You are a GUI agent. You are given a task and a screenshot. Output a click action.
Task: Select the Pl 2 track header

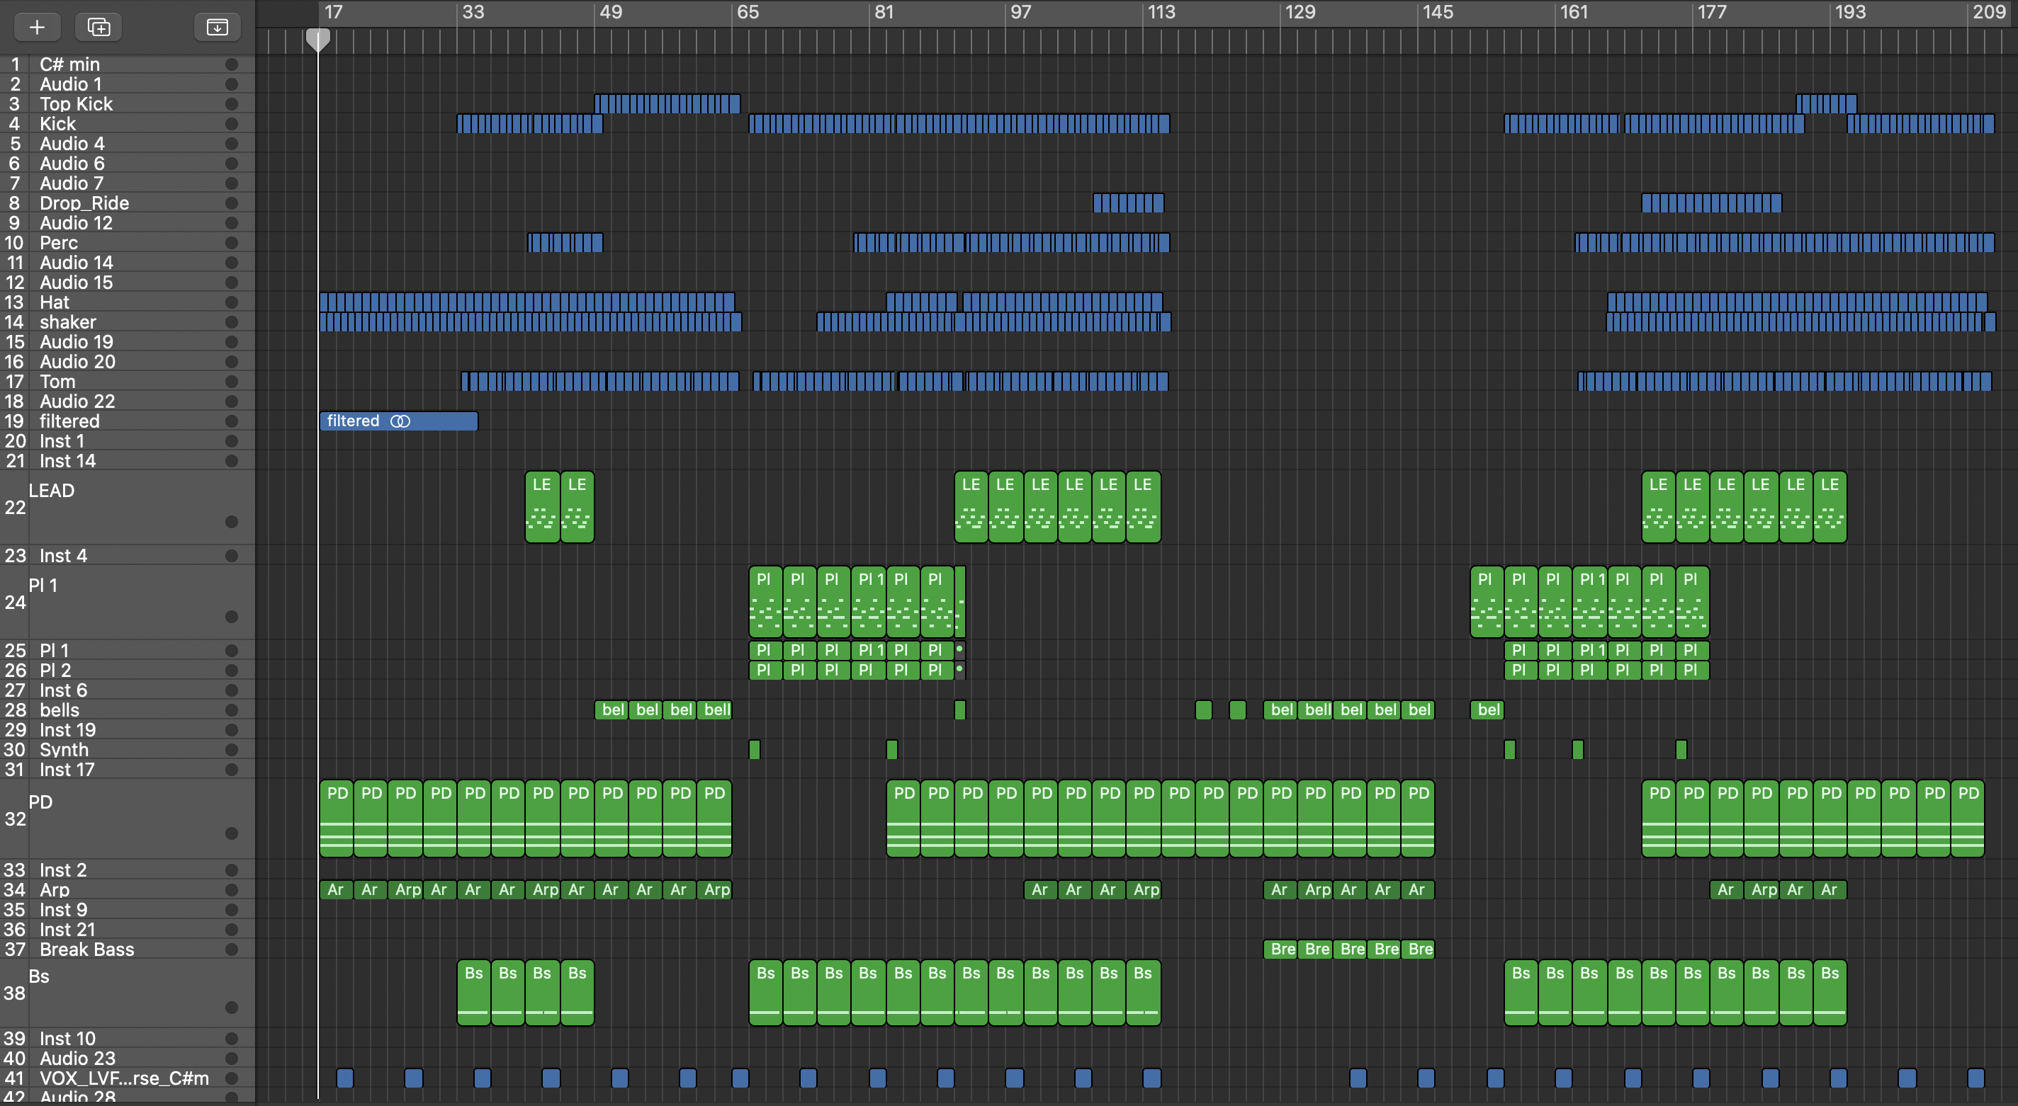click(127, 671)
